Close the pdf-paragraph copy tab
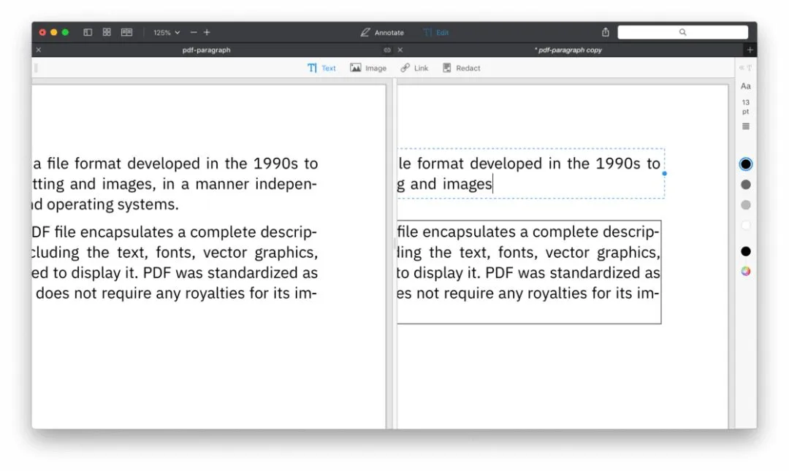 click(400, 50)
